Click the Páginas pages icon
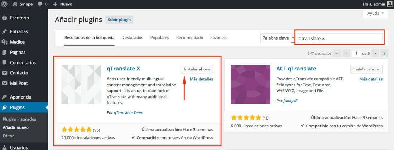 coord(4,52)
